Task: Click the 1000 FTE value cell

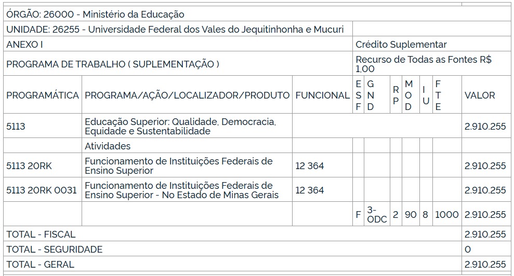Action: tap(446, 214)
